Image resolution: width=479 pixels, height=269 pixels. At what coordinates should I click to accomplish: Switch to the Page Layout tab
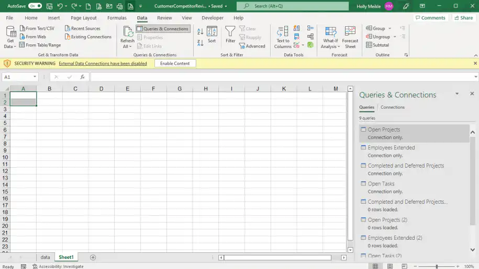point(84,18)
